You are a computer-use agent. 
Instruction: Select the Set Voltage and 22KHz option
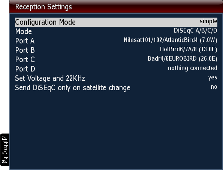[x=50, y=78]
